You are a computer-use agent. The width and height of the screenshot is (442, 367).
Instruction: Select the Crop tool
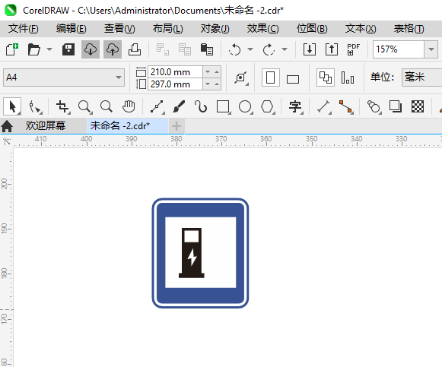coord(62,107)
